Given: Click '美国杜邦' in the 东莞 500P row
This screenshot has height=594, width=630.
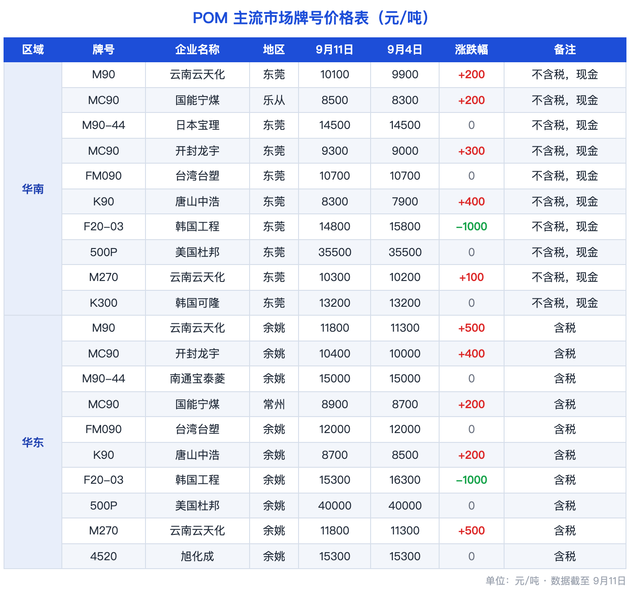Looking at the screenshot, I should (x=198, y=252).
